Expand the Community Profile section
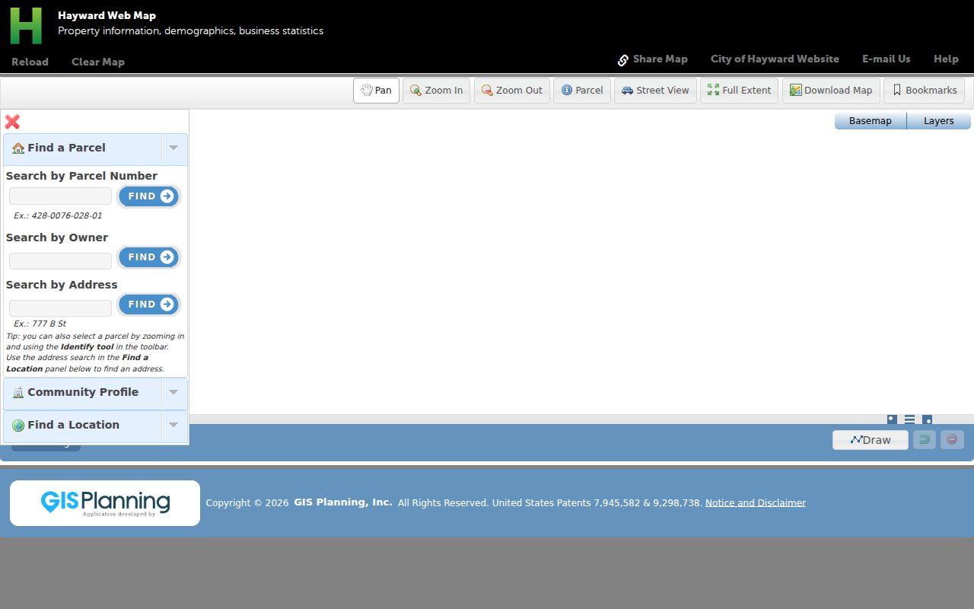 pos(95,393)
